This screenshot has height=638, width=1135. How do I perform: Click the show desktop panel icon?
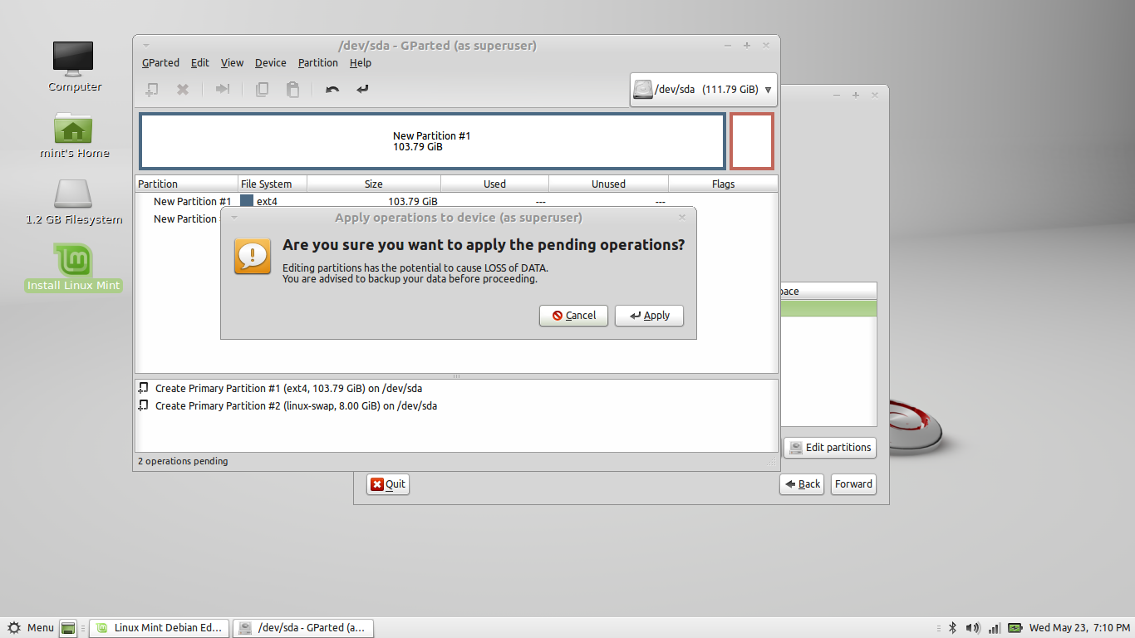coord(69,628)
